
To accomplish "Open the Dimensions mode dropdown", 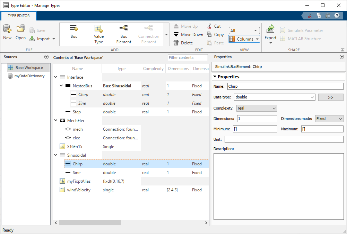I will (x=329, y=119).
